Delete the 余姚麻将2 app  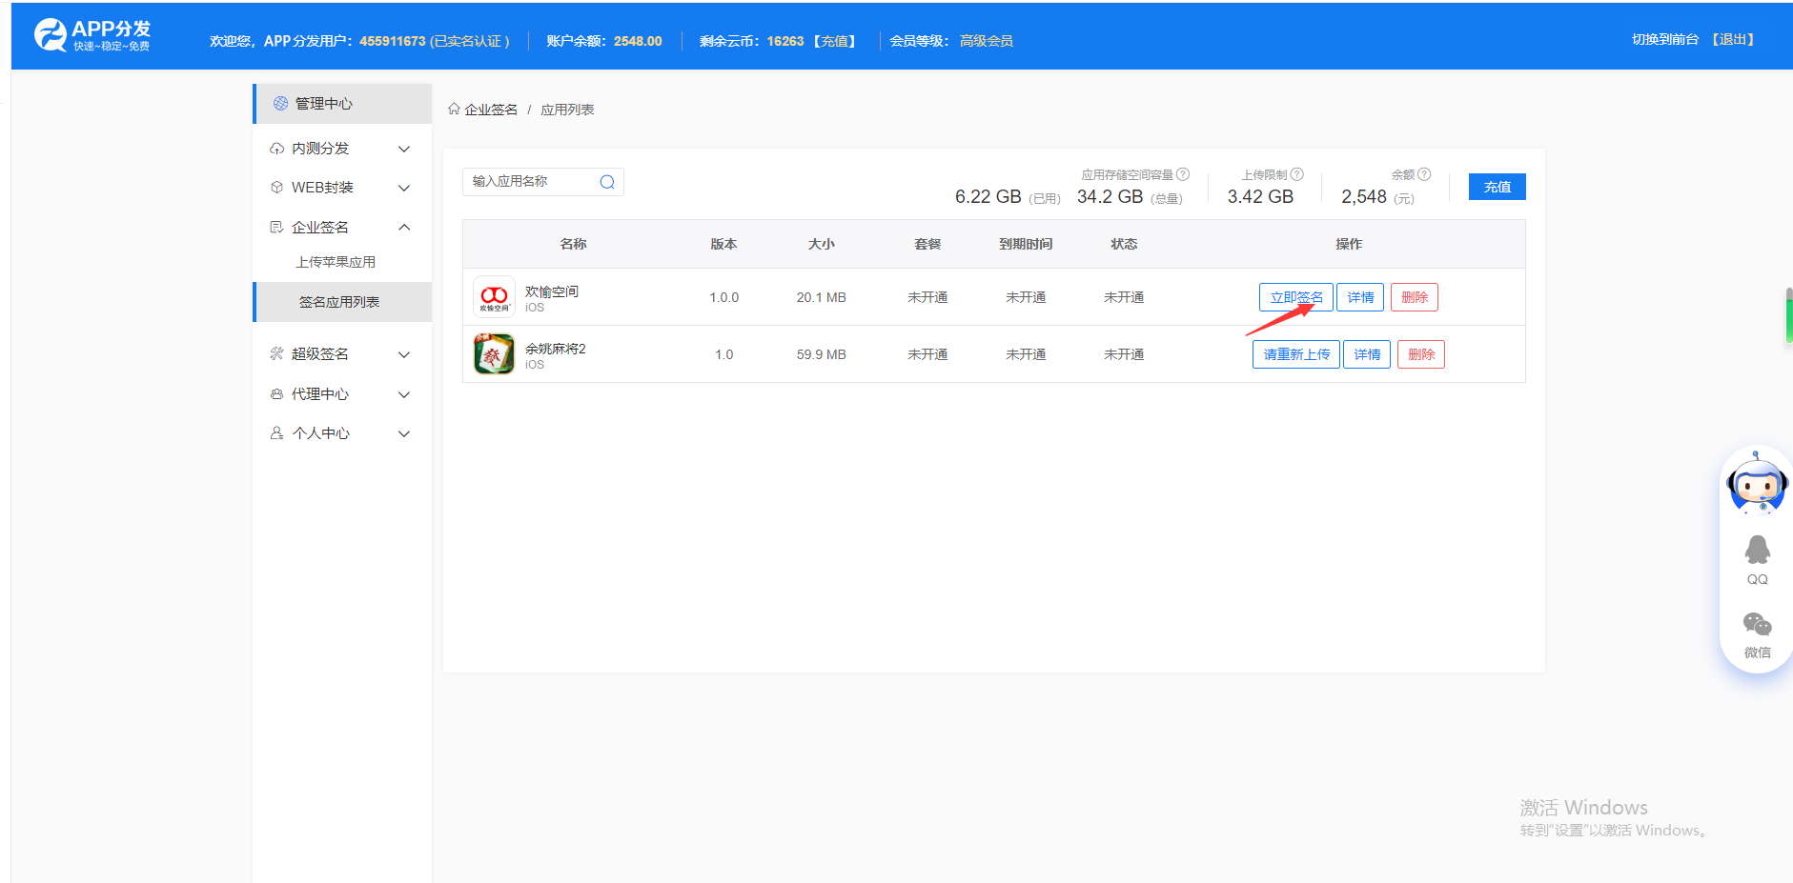pyautogui.click(x=1420, y=354)
